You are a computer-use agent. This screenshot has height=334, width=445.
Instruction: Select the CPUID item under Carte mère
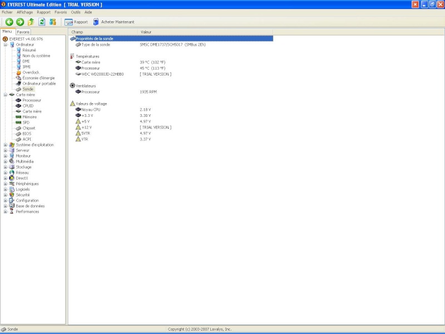[28, 106]
